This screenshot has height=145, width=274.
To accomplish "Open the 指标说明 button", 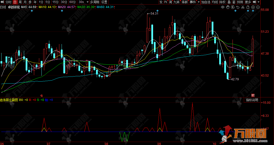I will click(x=252, y=100).
